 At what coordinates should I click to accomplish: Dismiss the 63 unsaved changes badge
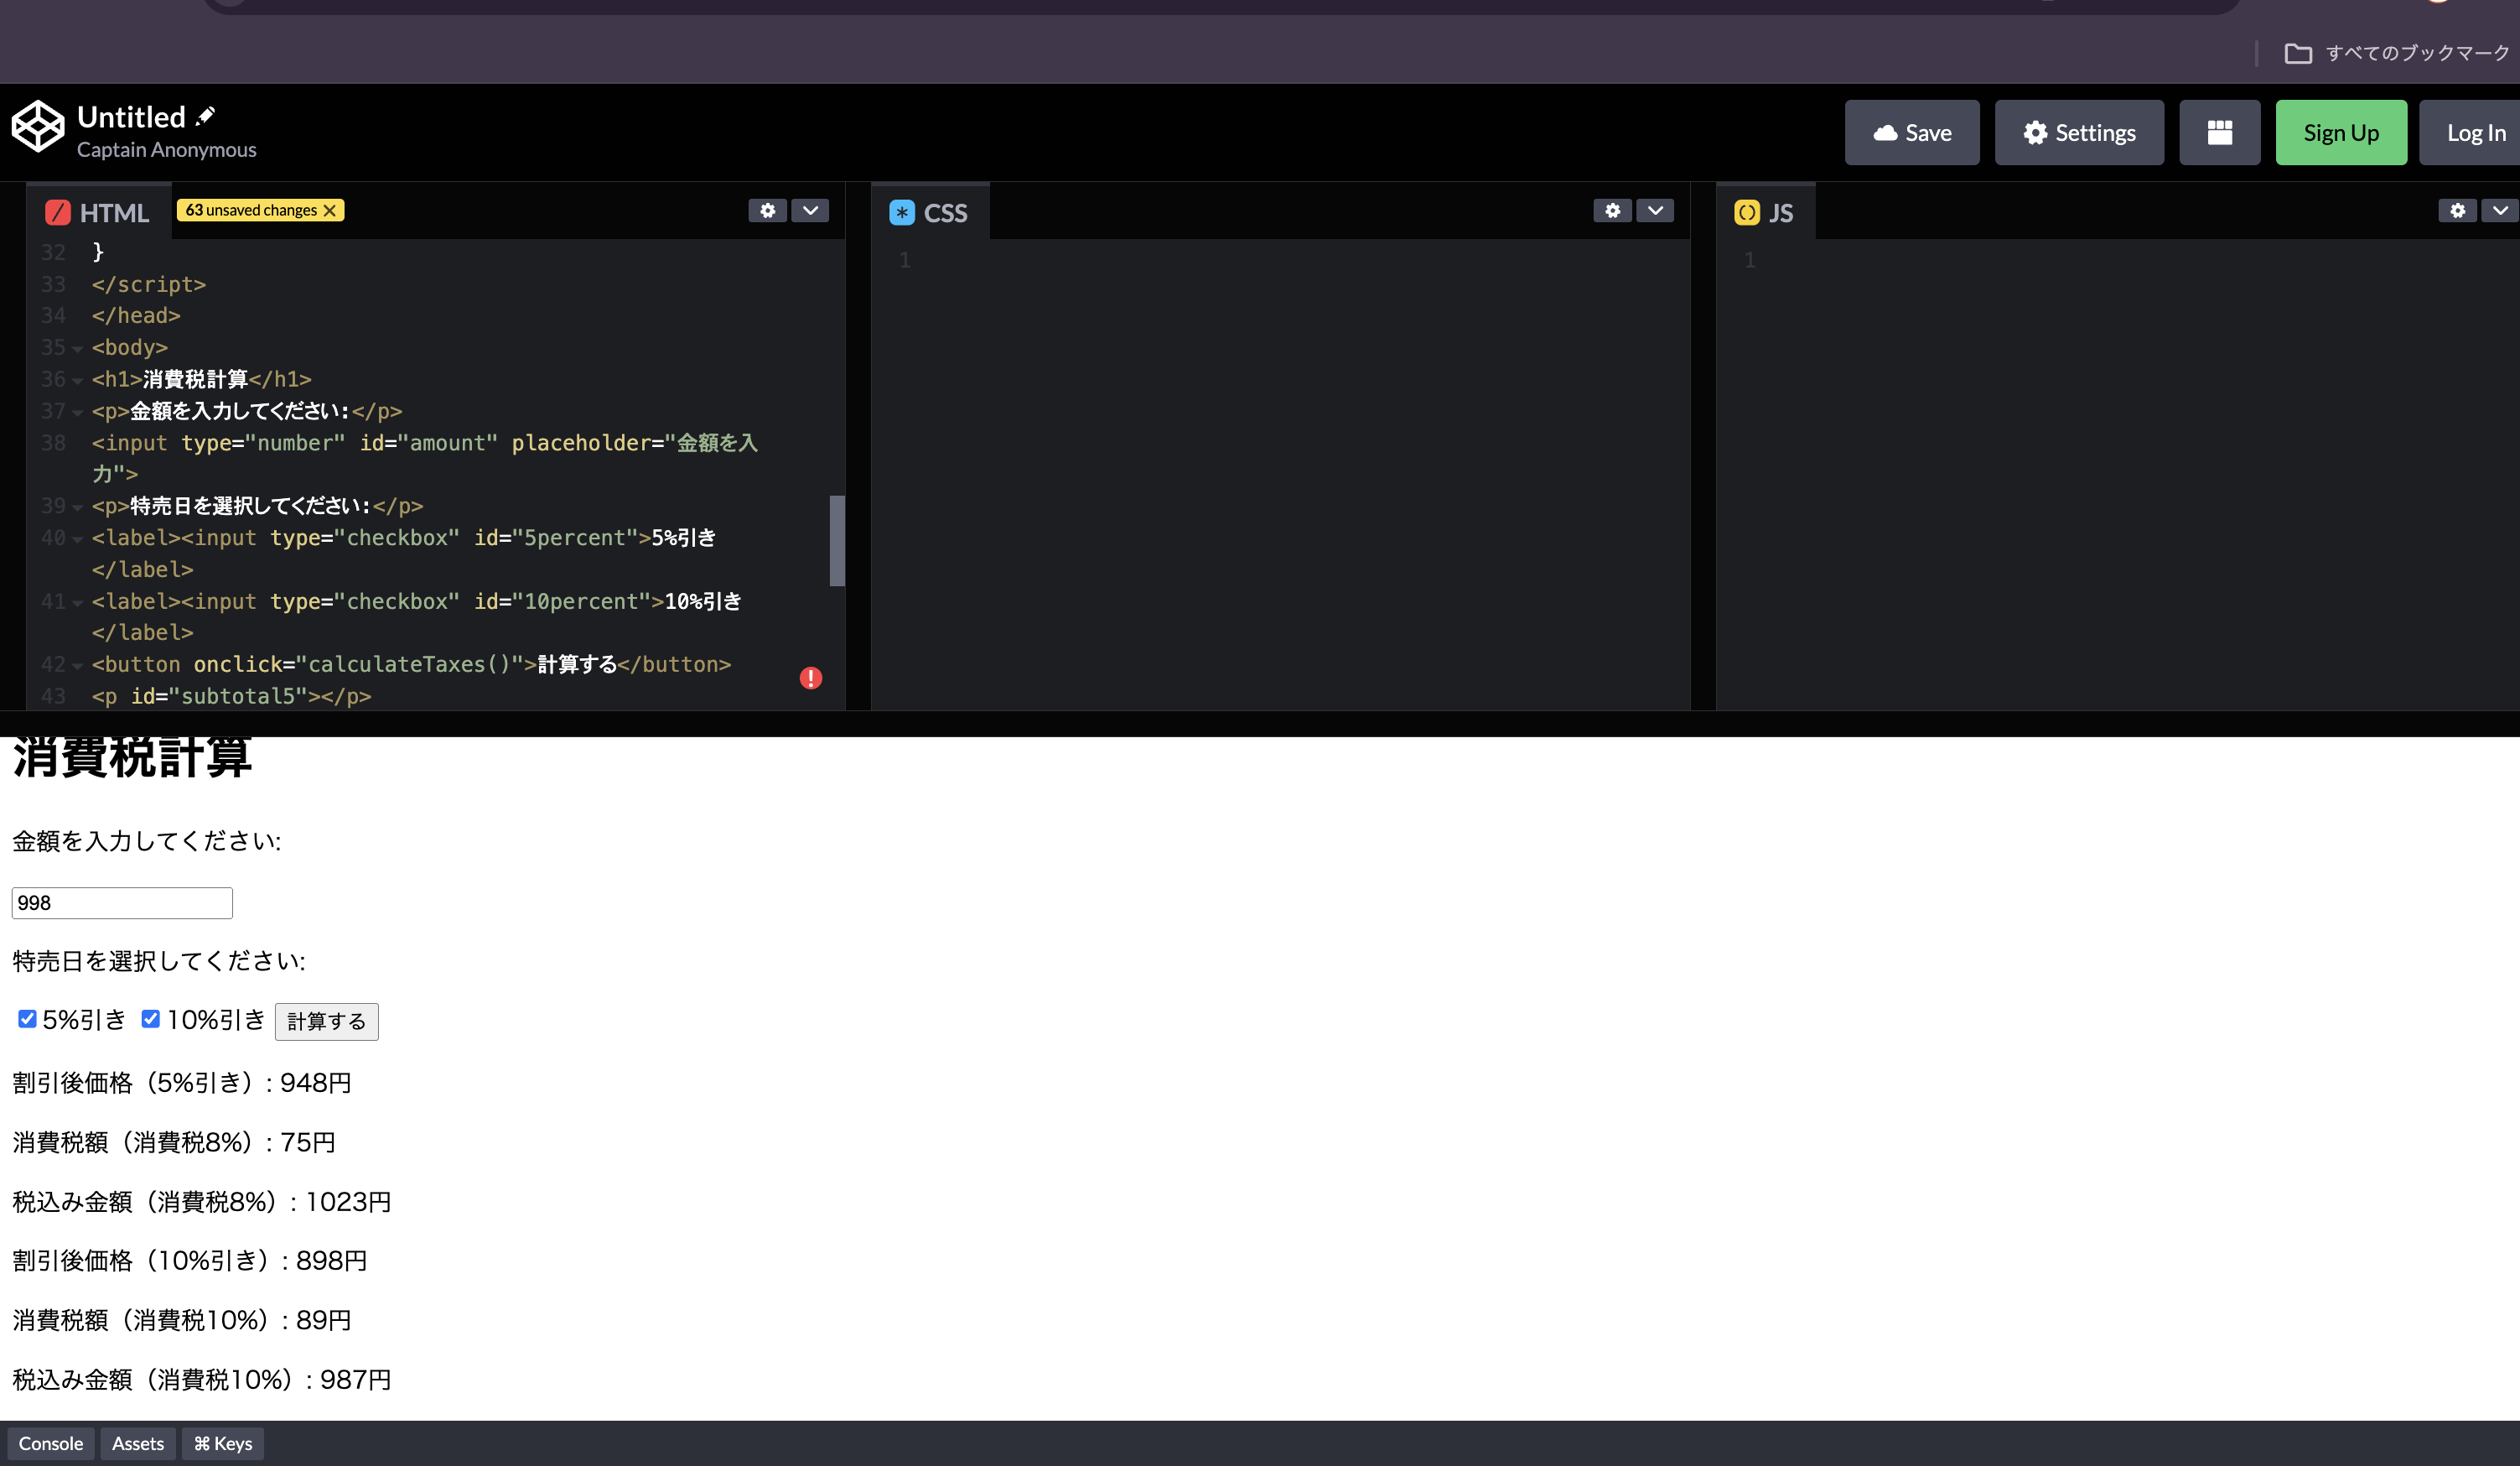pyautogui.click(x=330, y=211)
